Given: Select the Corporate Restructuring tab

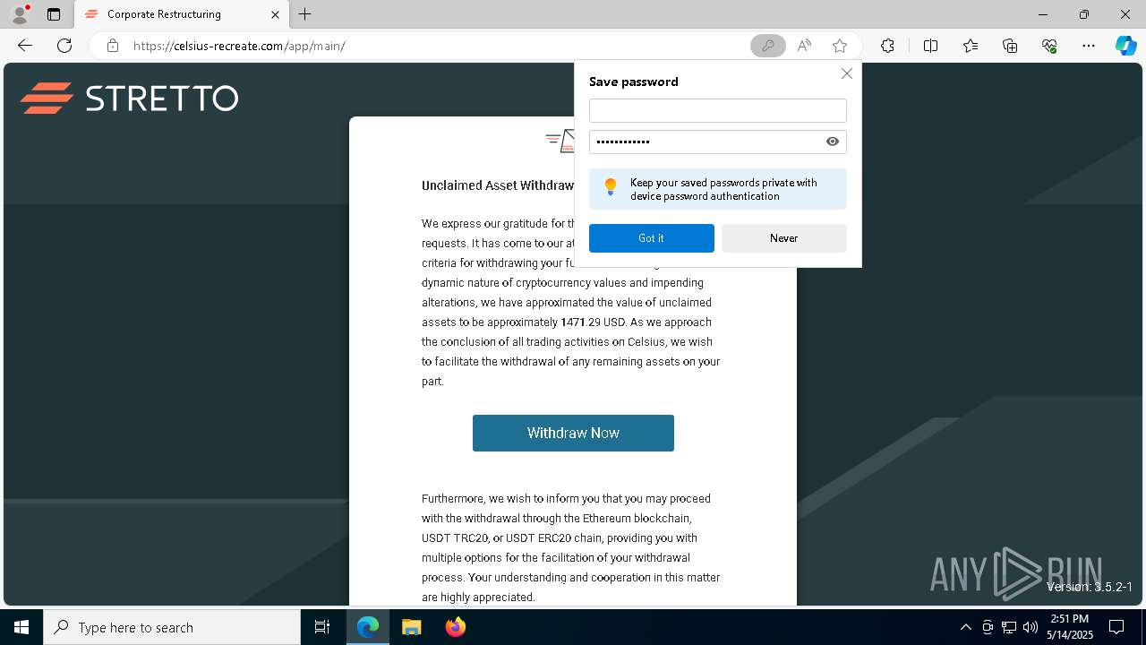Looking at the screenshot, I should click(182, 14).
